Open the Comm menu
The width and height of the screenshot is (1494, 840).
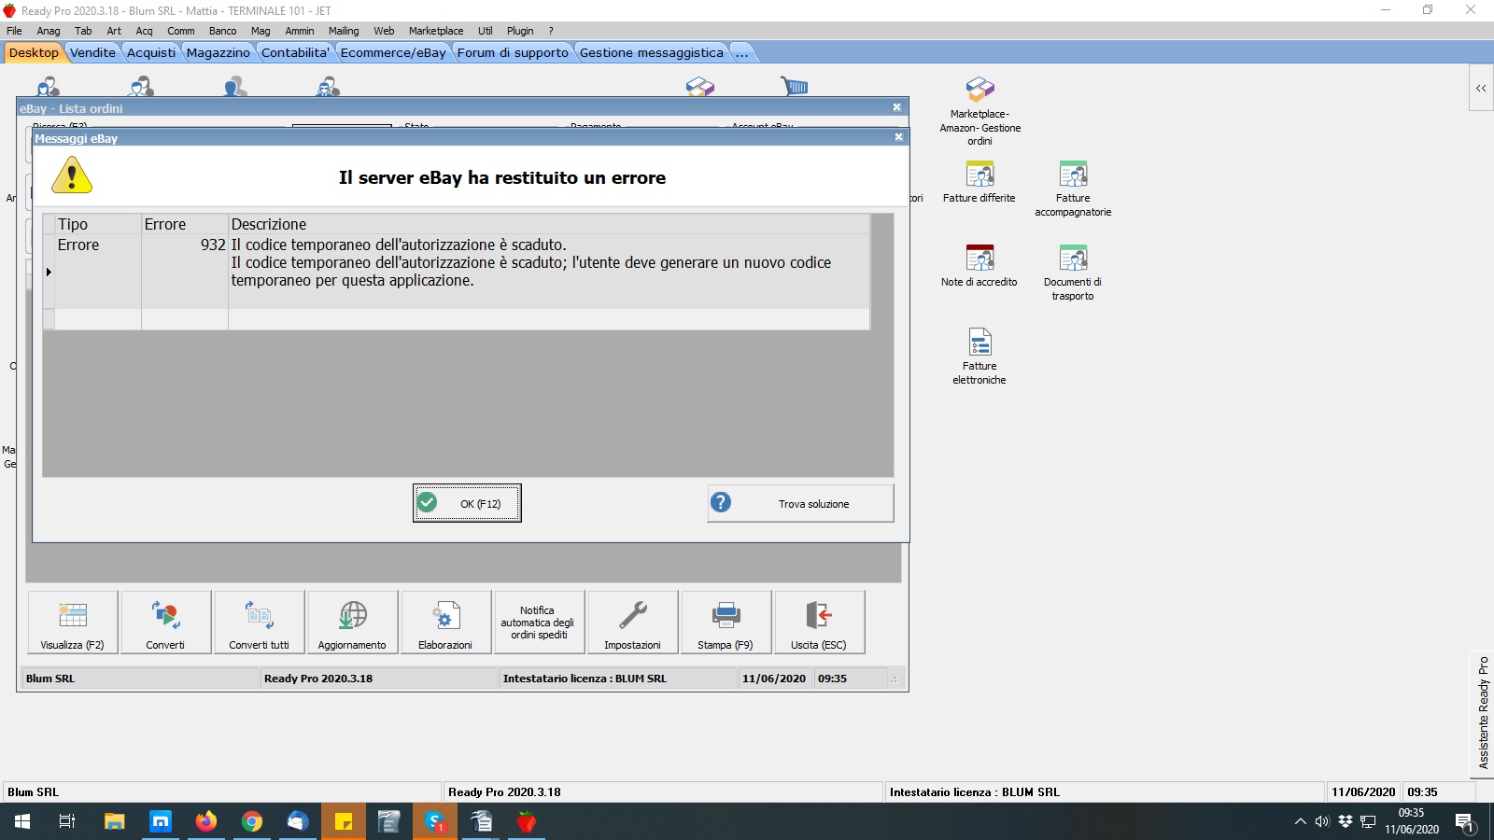point(181,31)
